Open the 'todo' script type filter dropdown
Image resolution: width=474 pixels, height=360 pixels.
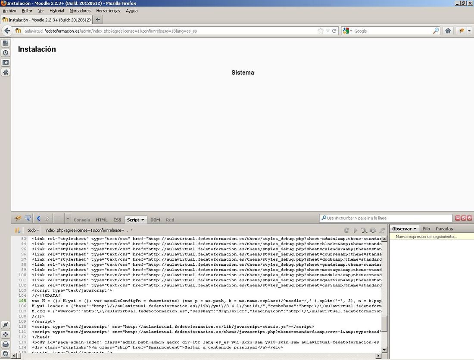[33, 230]
